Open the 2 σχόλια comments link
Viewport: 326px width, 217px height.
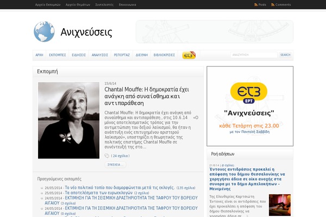pyautogui.click(x=142, y=193)
